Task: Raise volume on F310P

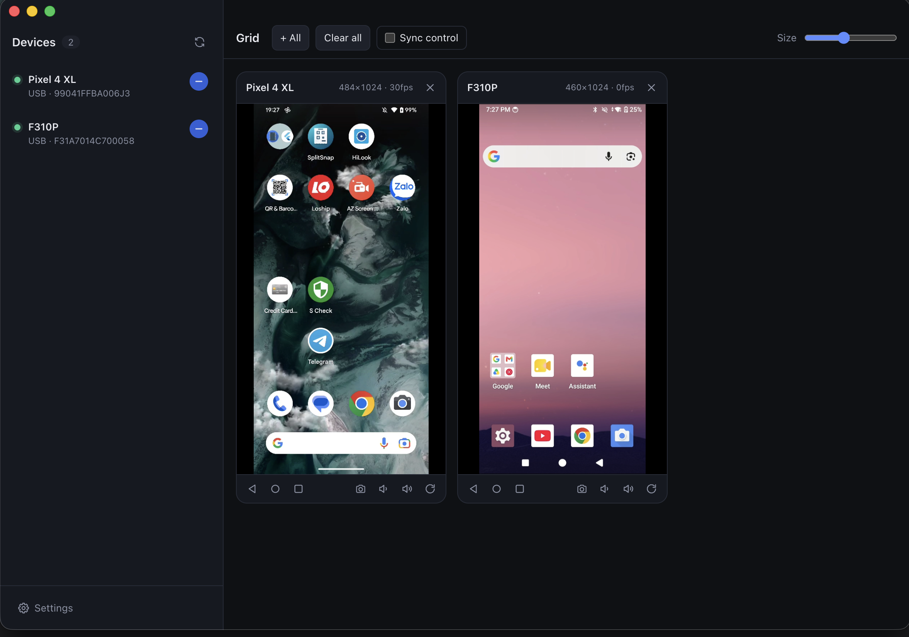Action: (628, 489)
